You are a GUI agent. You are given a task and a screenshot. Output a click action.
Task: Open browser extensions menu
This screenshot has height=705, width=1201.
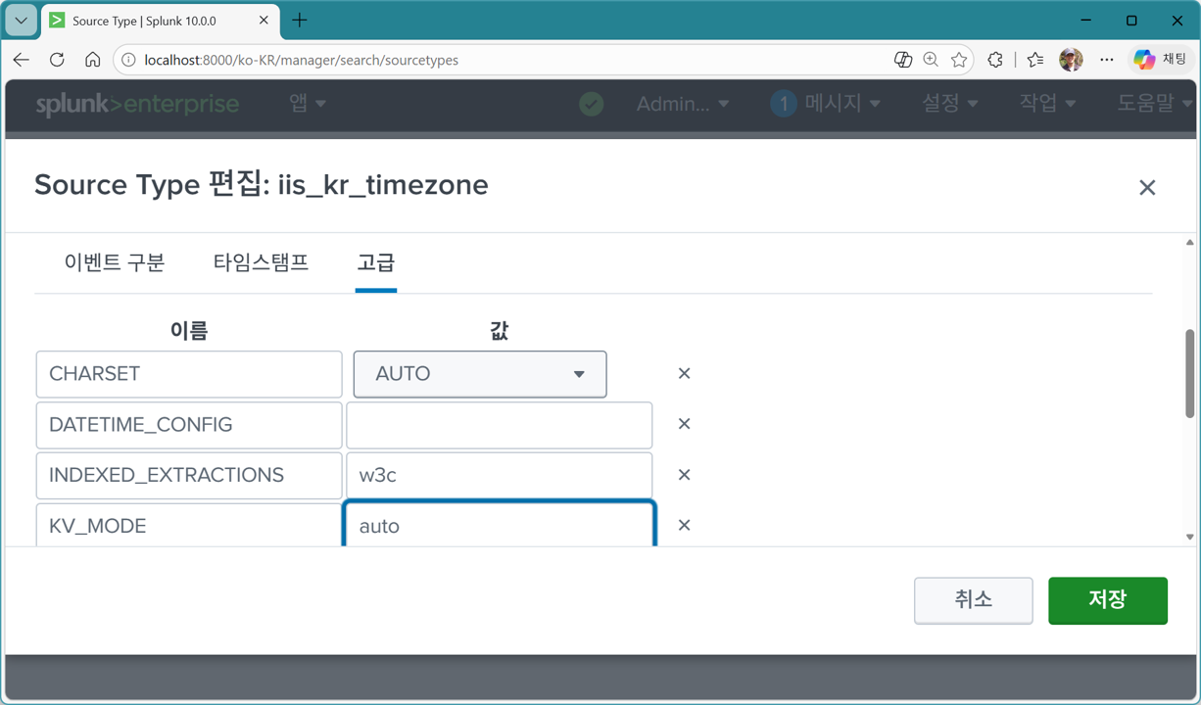tap(995, 60)
